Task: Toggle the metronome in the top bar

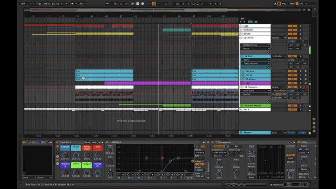Action: point(72,4)
